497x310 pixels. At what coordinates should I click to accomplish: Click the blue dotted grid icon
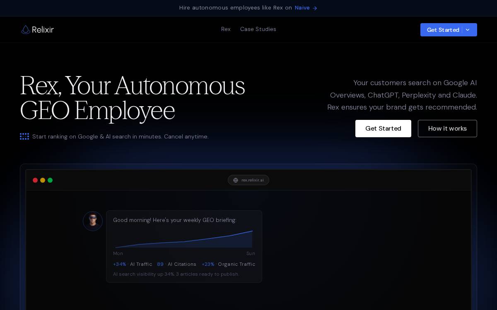[x=24, y=136]
